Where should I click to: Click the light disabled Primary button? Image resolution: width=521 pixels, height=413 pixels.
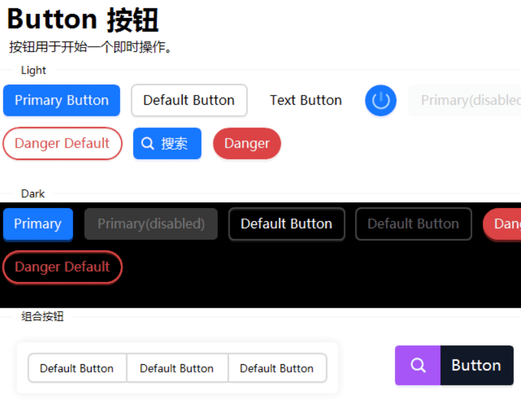464,100
